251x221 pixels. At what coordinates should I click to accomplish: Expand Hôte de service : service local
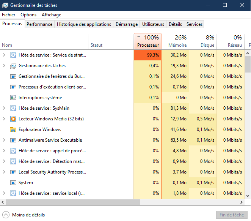pyautogui.click(x=4, y=193)
